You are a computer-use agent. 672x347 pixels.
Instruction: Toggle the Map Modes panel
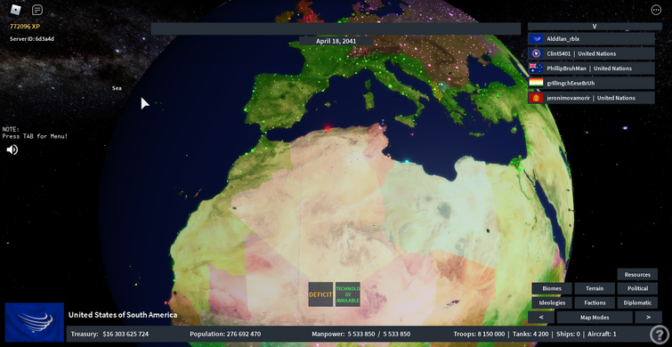[x=595, y=318]
